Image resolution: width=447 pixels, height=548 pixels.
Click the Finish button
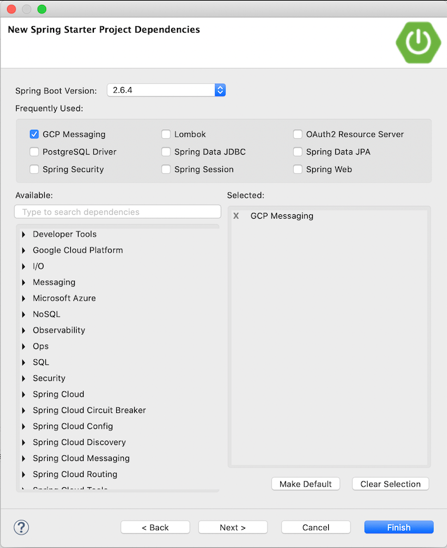click(x=398, y=527)
